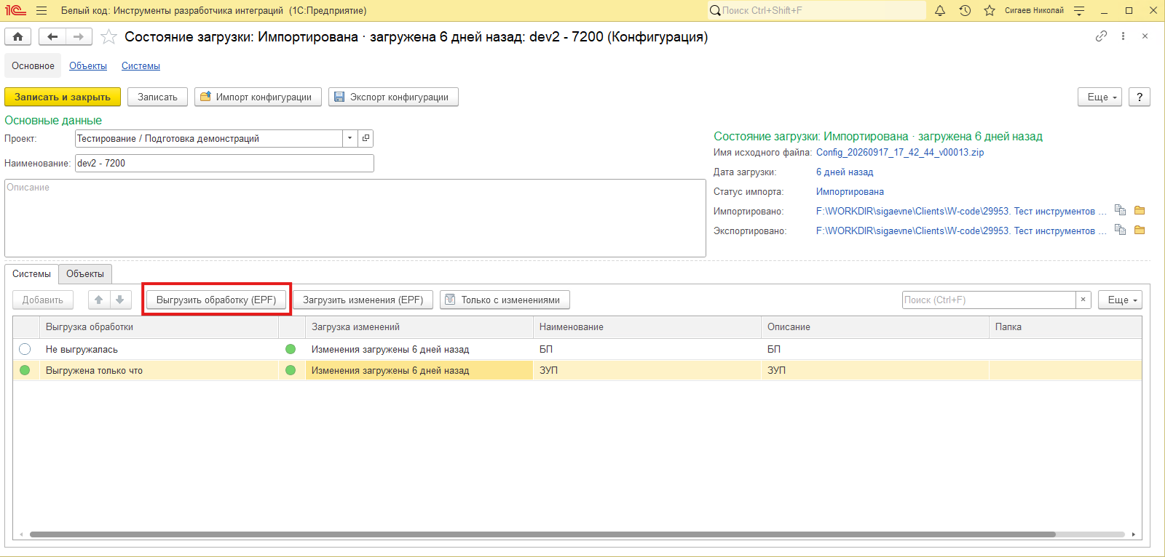Image resolution: width=1165 pixels, height=557 pixels.
Task: Click the table's horizontal scrollbar
Action: pyautogui.click(x=542, y=534)
